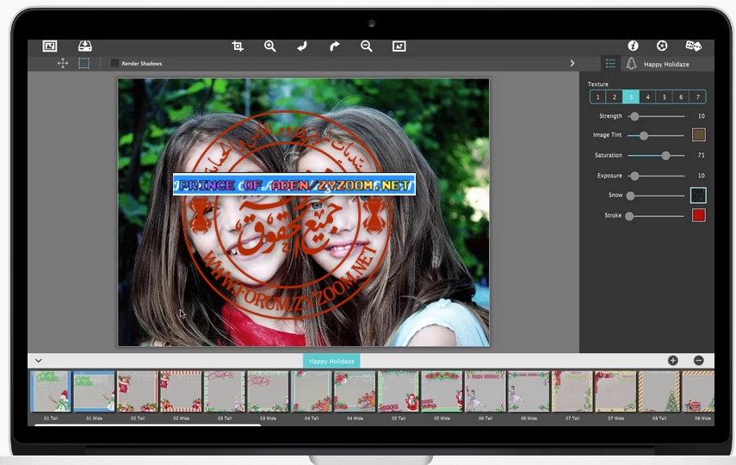Screen dimensions: 736x465
Task: Select Texture option 4
Action: pos(647,96)
